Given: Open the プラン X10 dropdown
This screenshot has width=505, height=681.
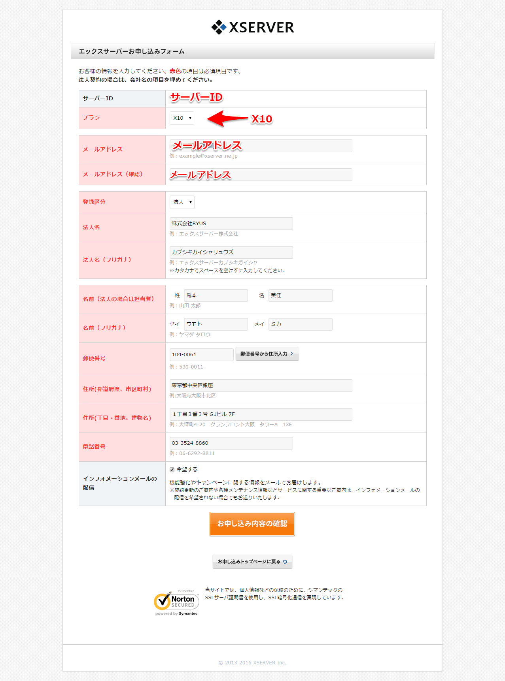Looking at the screenshot, I should [182, 118].
